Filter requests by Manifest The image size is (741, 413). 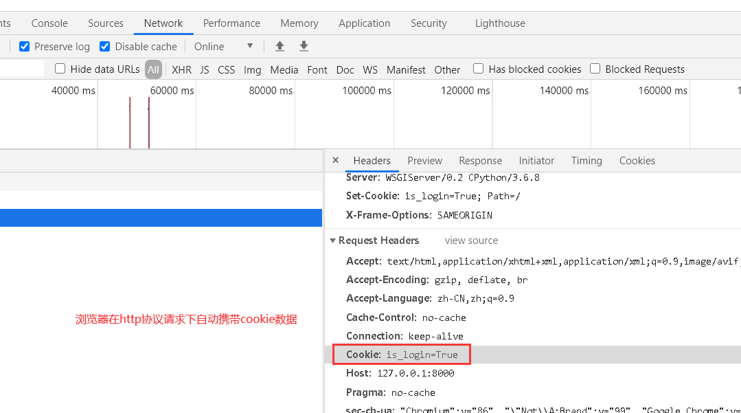[x=406, y=69]
